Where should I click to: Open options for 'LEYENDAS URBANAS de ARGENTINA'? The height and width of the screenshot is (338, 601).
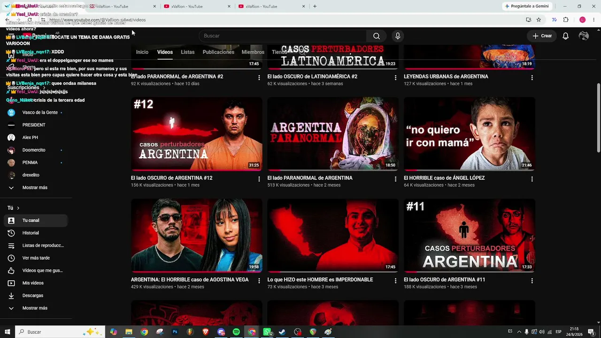[532, 77]
